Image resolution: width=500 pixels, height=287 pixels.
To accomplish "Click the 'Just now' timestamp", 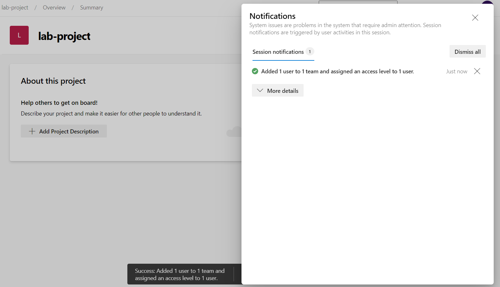I will [x=456, y=71].
